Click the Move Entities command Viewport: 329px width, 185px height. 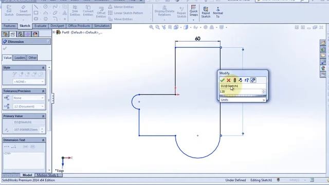[120, 19]
